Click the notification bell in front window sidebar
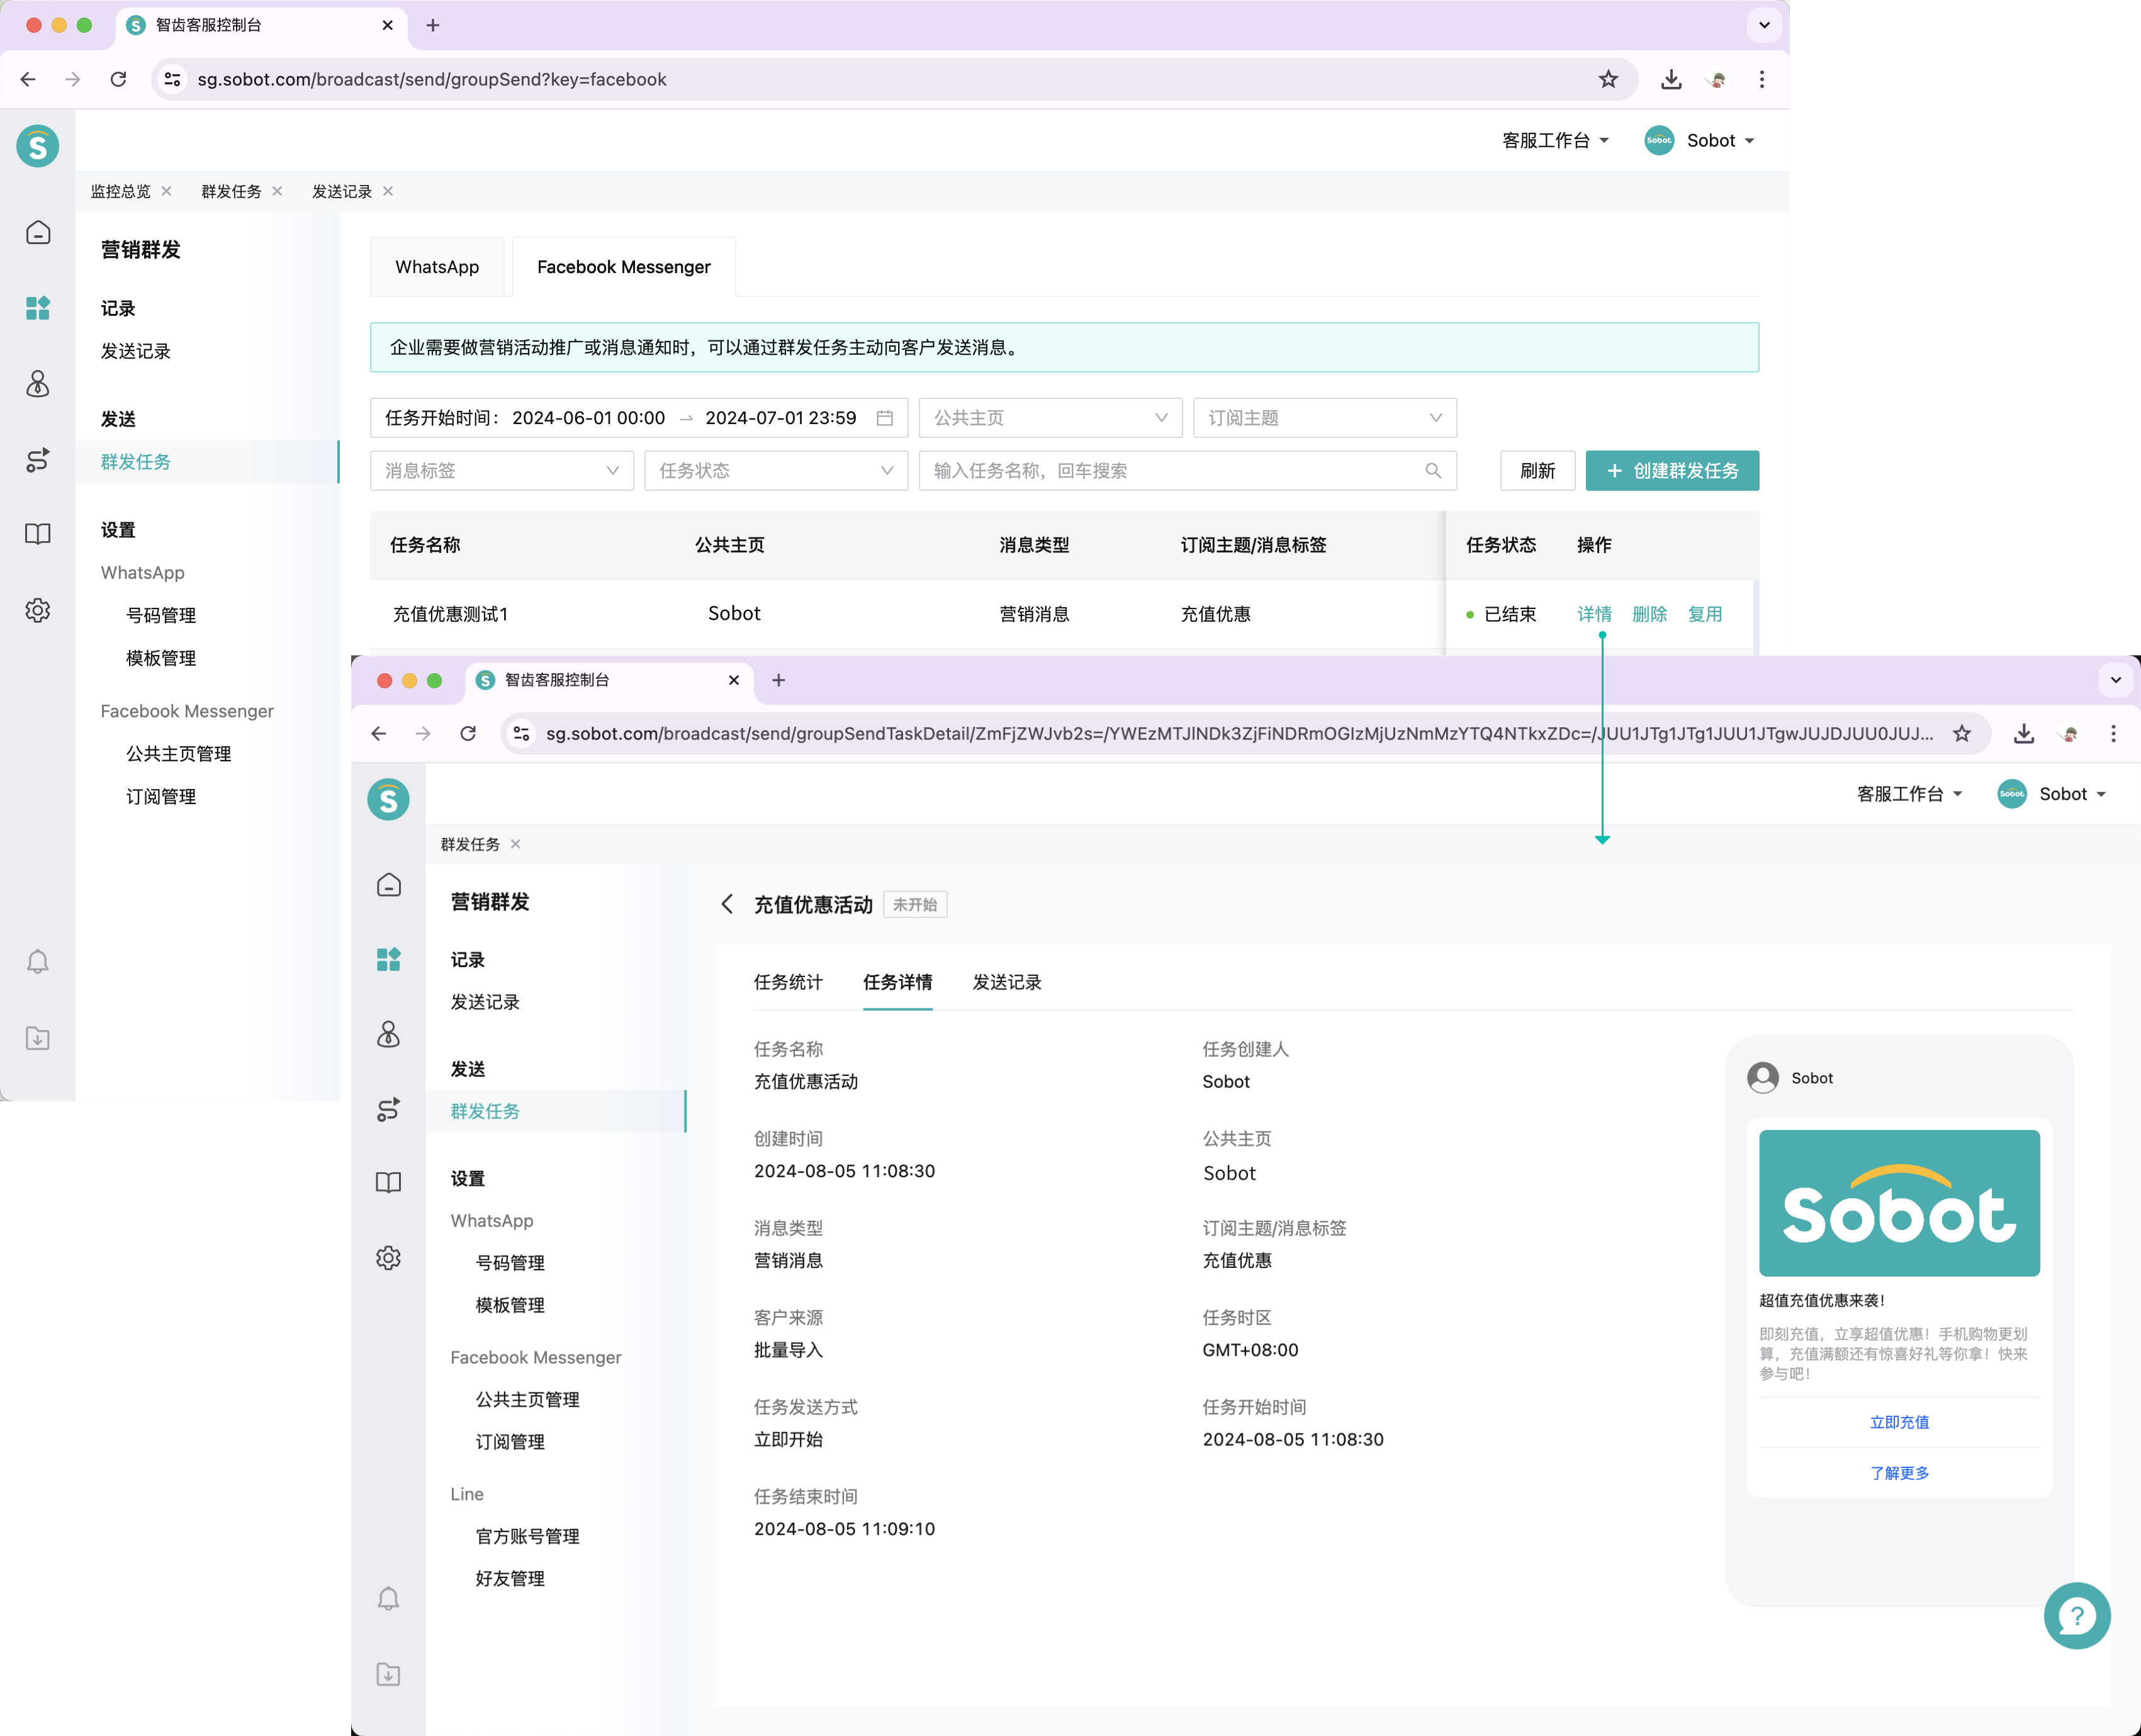This screenshot has height=1736, width=2141. [x=389, y=1598]
